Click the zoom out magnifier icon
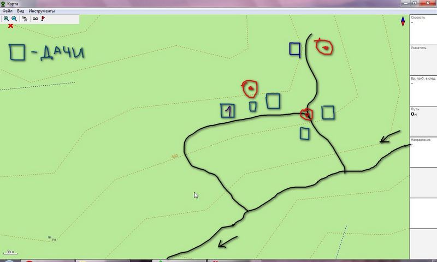 click(x=14, y=19)
